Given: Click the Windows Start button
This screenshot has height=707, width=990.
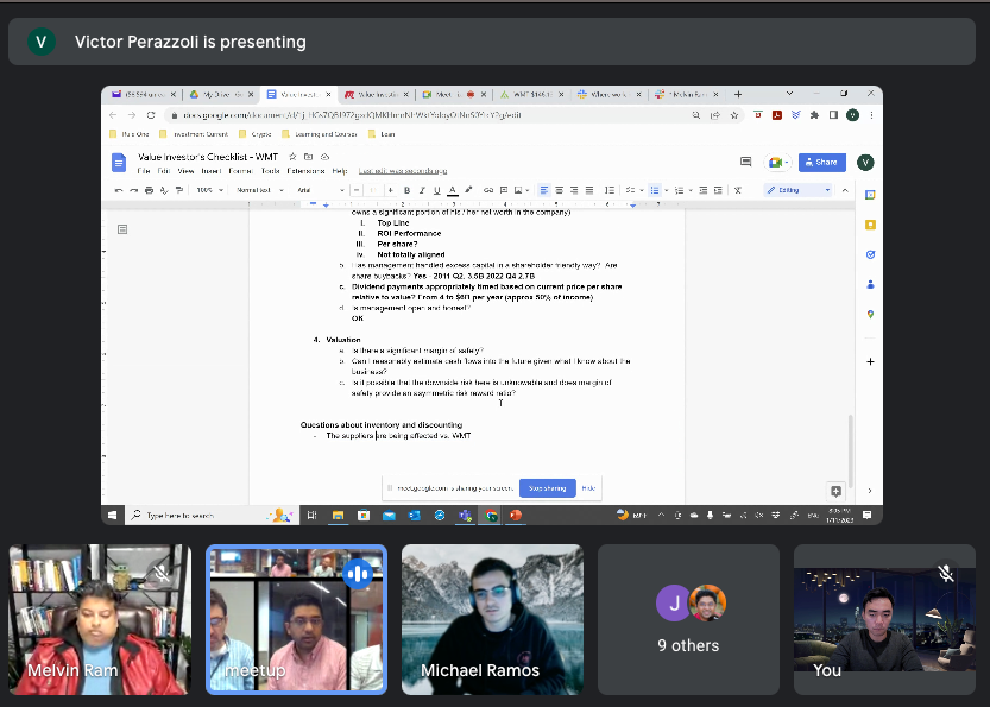Looking at the screenshot, I should pyautogui.click(x=112, y=515).
